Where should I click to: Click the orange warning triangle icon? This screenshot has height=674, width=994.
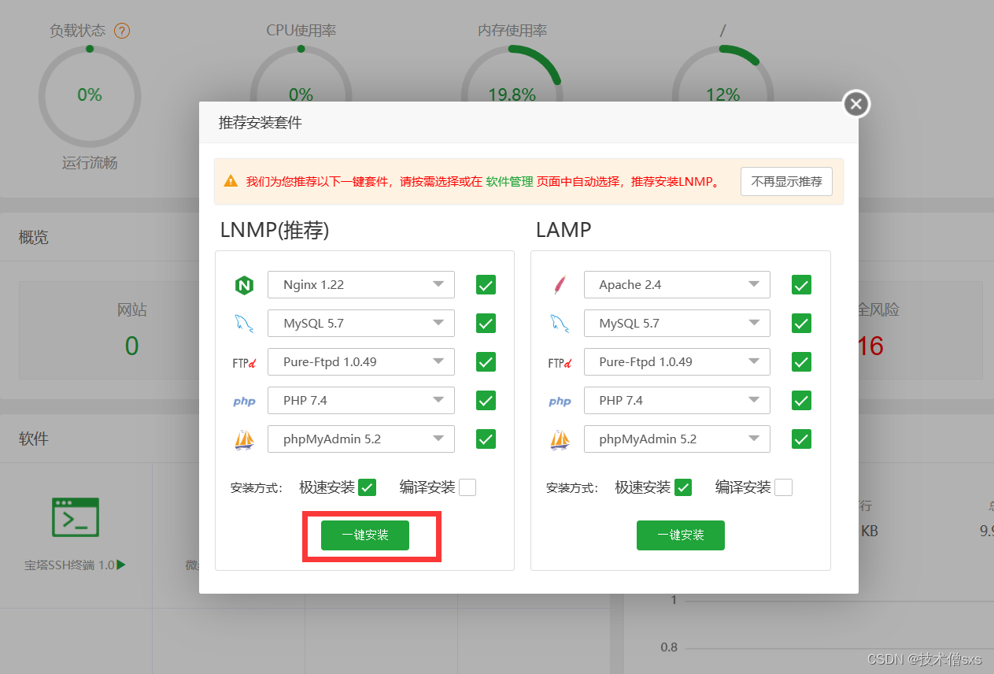tap(231, 181)
